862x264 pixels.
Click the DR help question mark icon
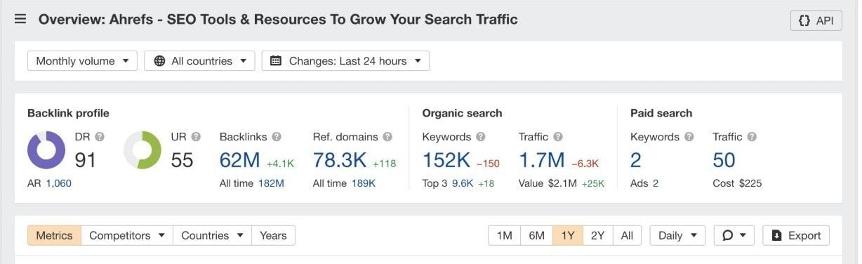tap(100, 137)
